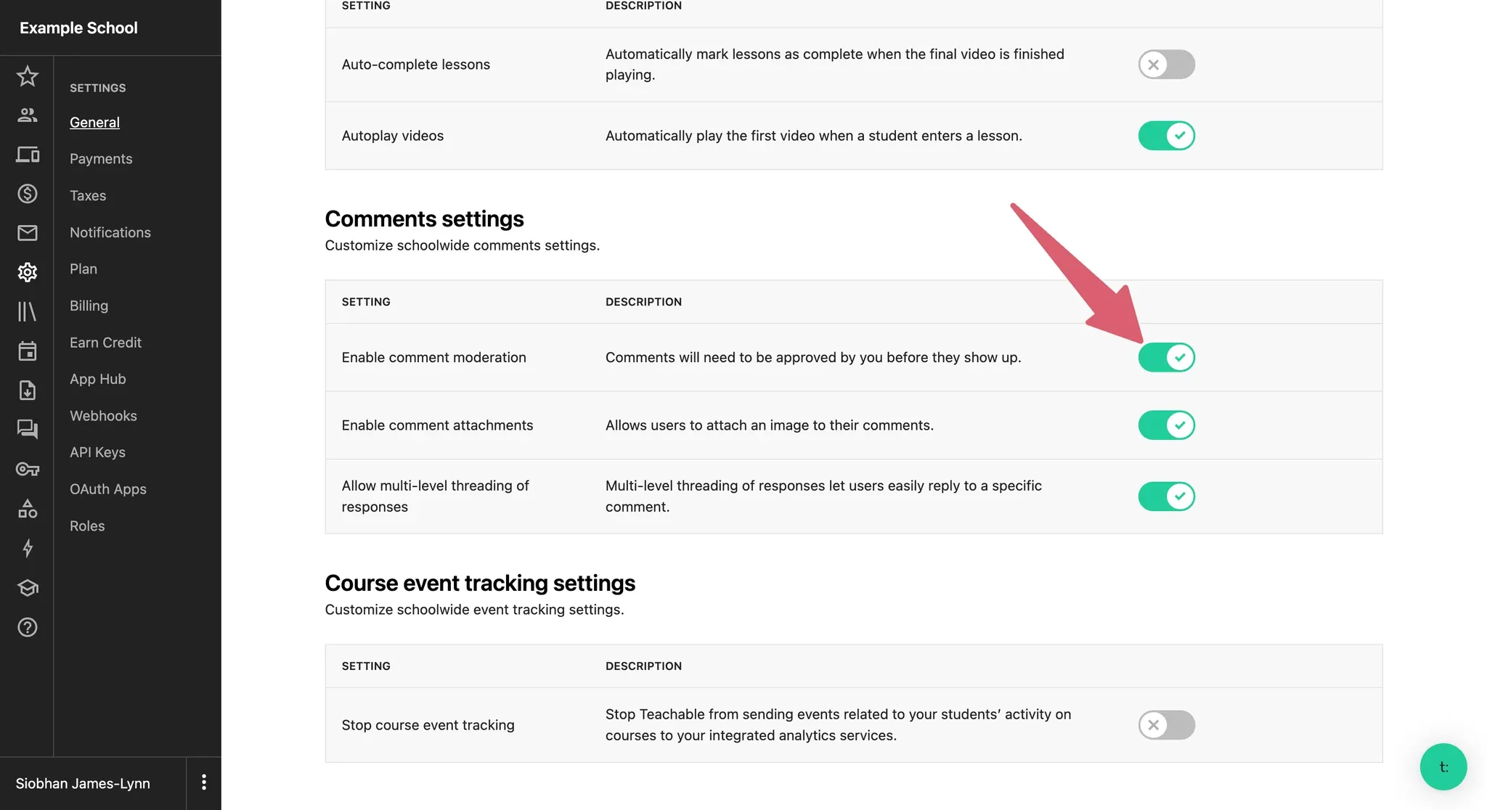The image size is (1487, 810).
Task: Disable Allow multi-level threading toggle
Action: pos(1166,496)
